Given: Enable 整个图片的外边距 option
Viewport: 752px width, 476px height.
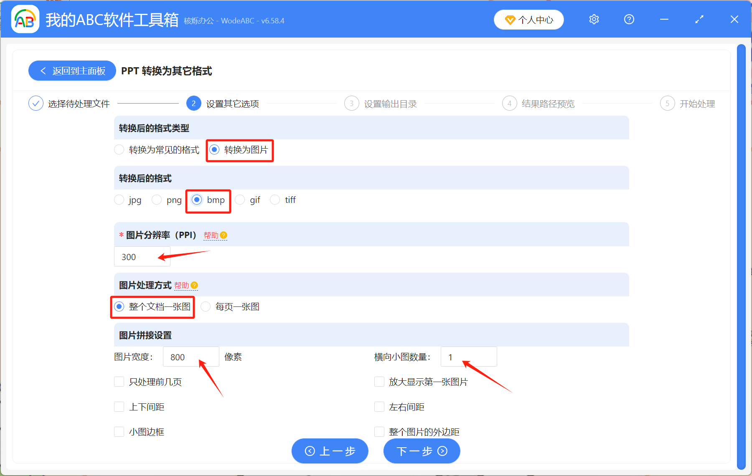Looking at the screenshot, I should pyautogui.click(x=379, y=431).
